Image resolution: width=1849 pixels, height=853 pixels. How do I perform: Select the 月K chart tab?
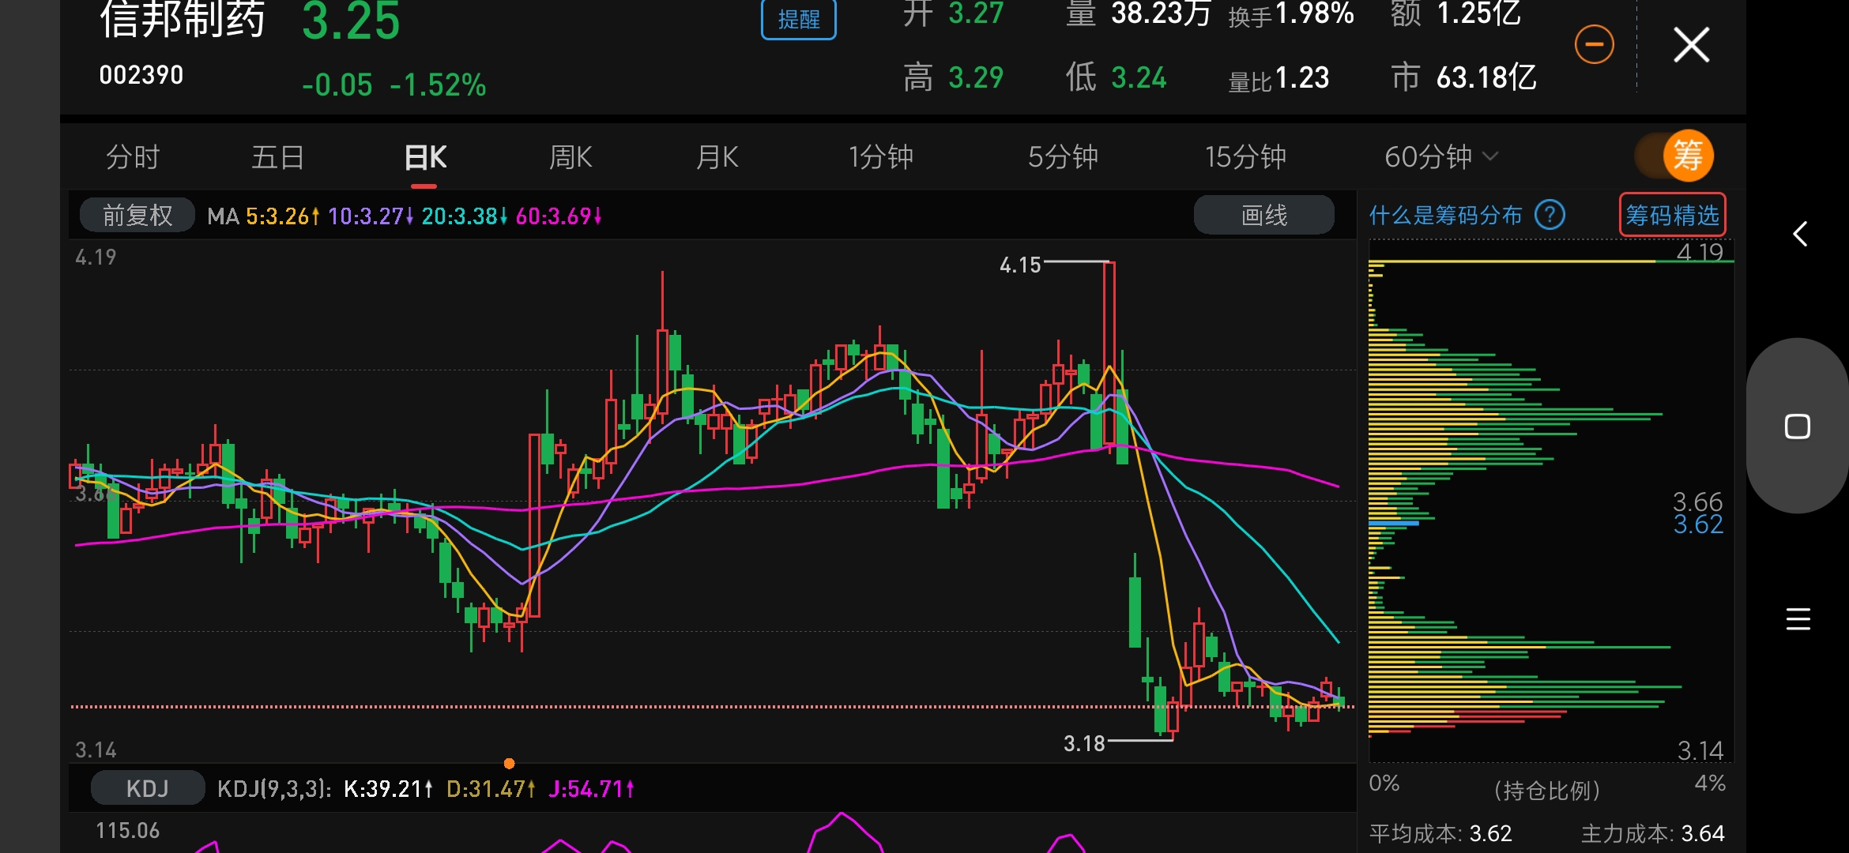pos(717,157)
